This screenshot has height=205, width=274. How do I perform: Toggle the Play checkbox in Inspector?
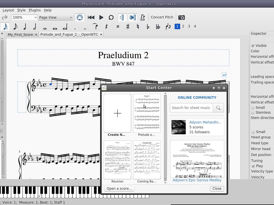tap(253, 166)
